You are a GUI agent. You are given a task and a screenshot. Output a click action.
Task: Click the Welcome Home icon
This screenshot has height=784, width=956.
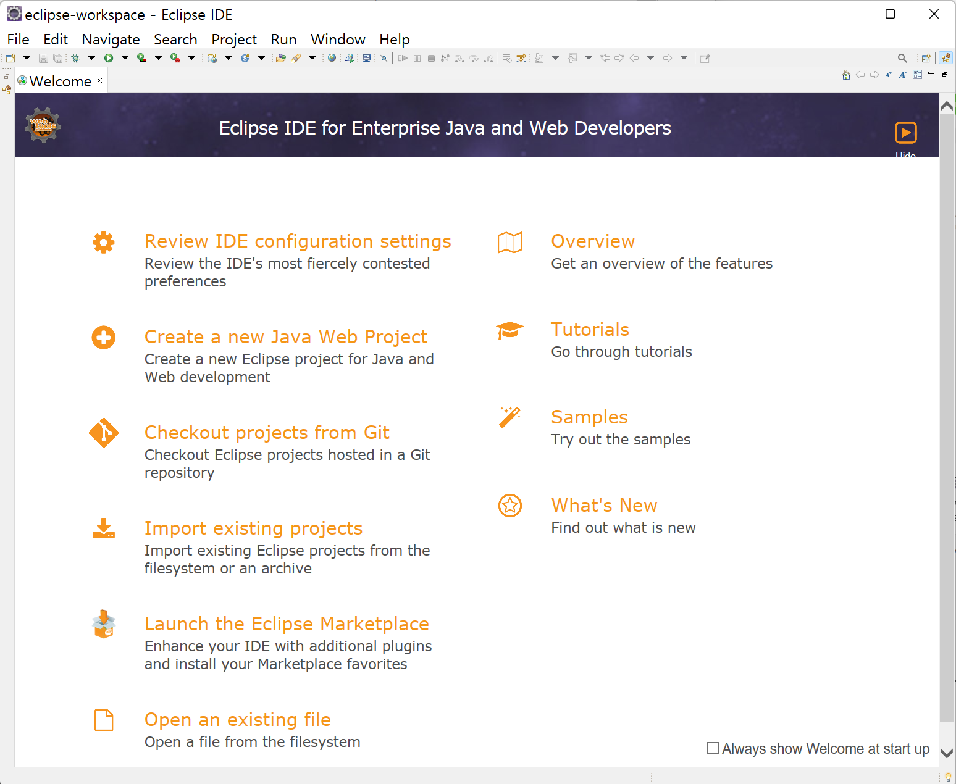[846, 75]
